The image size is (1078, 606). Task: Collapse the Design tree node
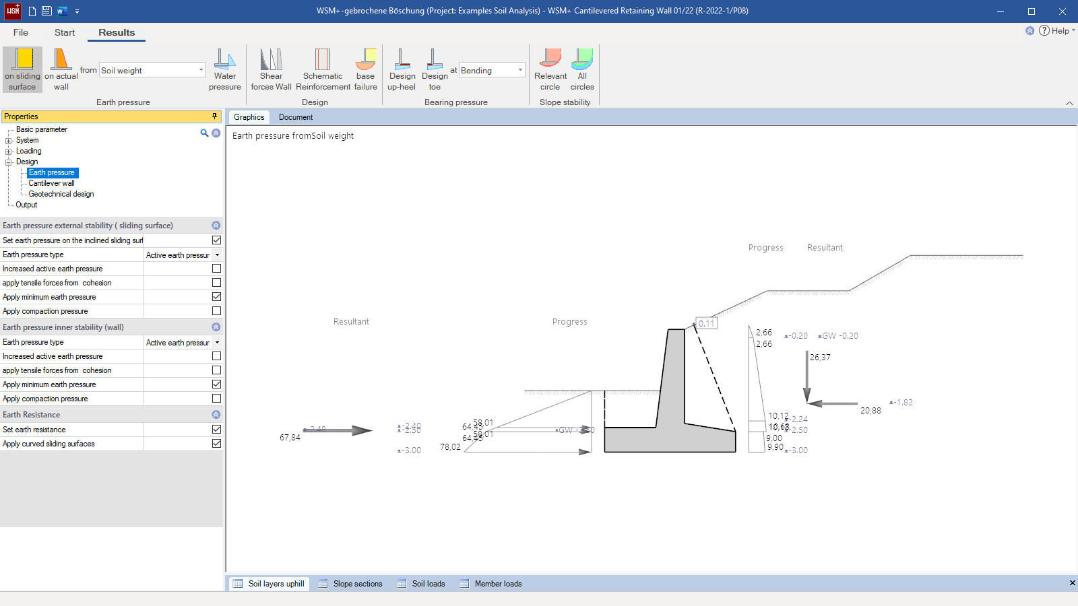click(x=9, y=162)
